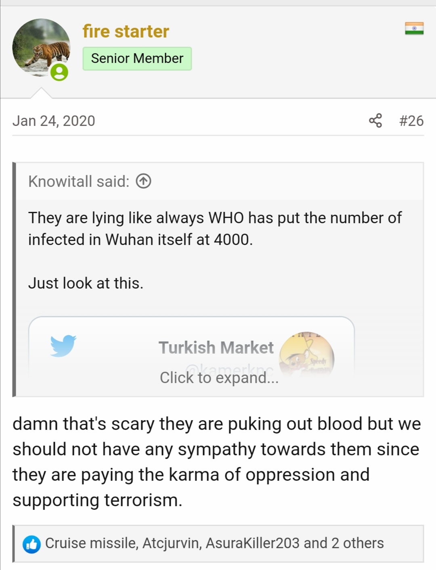Image resolution: width=436 pixels, height=570 pixels.
Task: Click the Twitter bird icon
Action: point(63,346)
